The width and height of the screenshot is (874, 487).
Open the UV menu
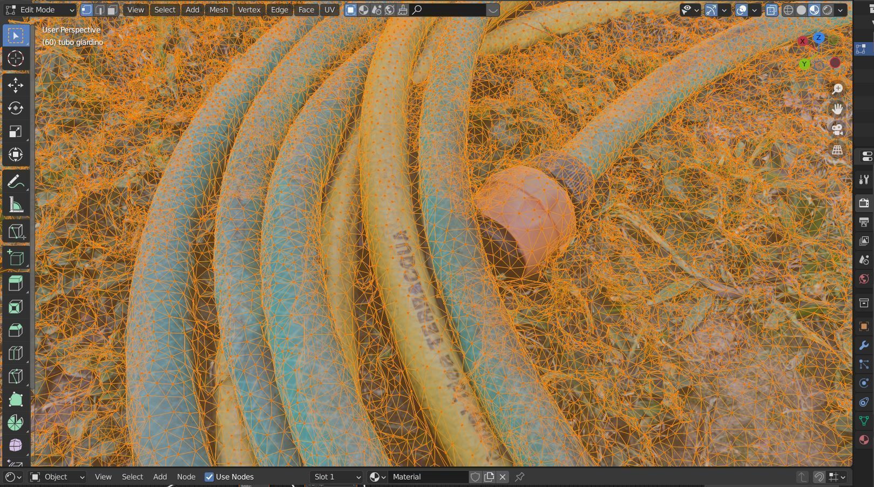point(329,10)
